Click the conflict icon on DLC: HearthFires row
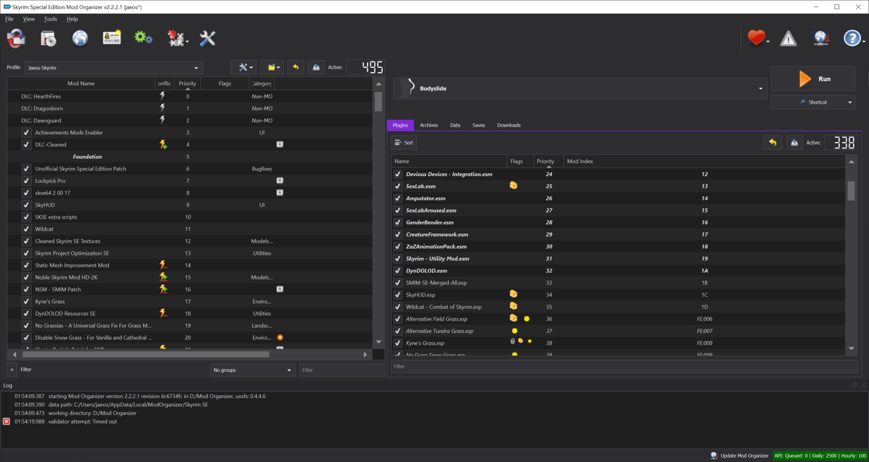869x462 pixels. point(162,96)
